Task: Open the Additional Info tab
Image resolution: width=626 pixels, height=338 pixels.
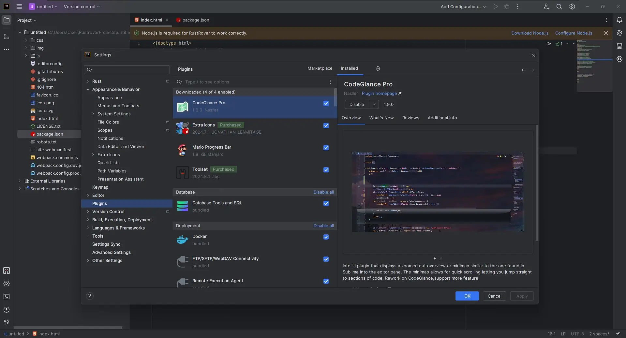Action: (442, 118)
